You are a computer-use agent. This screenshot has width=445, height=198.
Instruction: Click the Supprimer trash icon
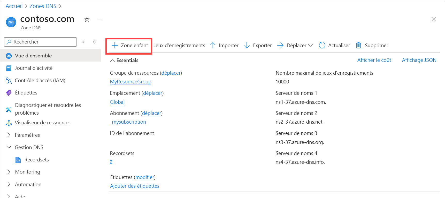coord(358,46)
